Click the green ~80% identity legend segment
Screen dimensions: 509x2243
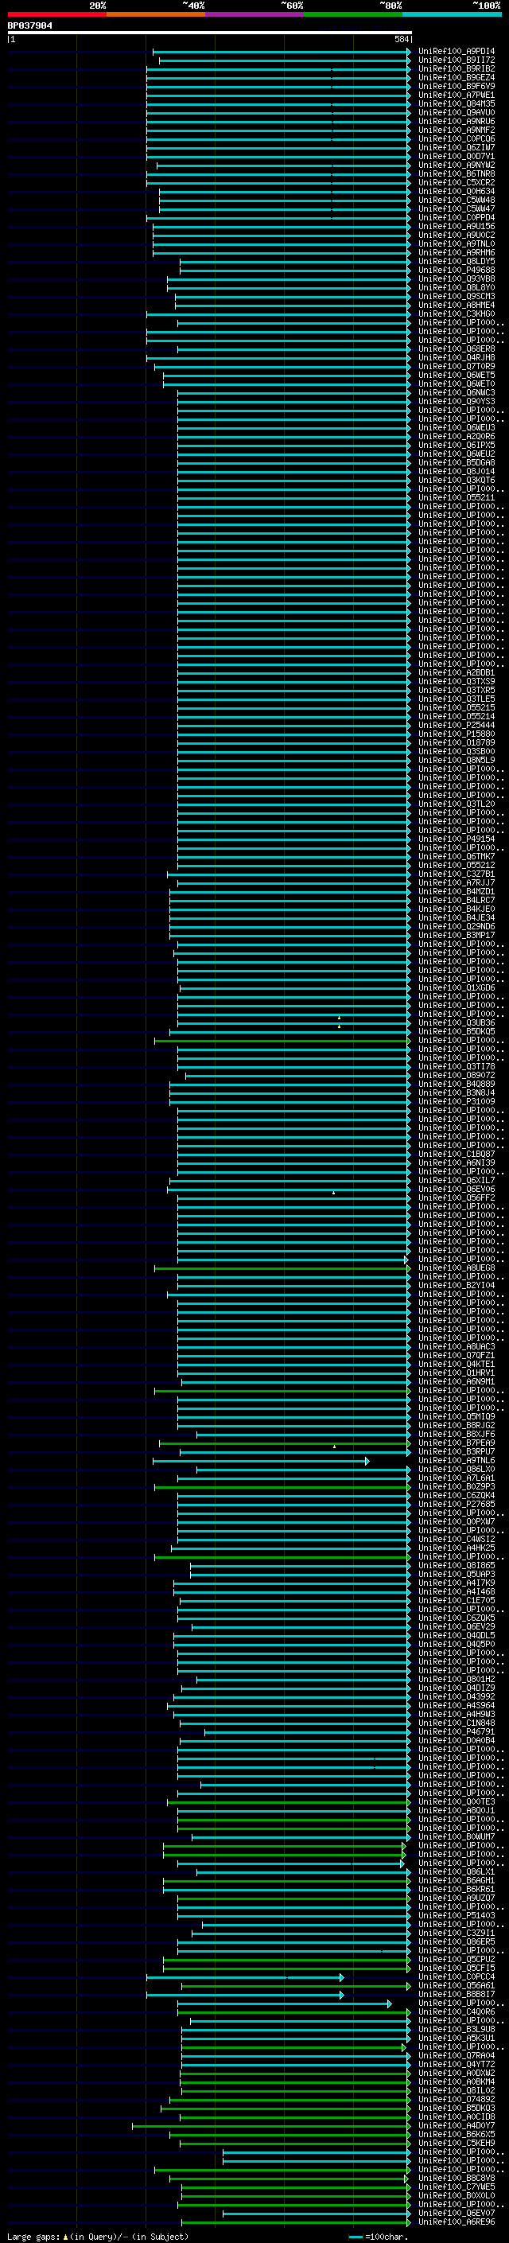353,14
